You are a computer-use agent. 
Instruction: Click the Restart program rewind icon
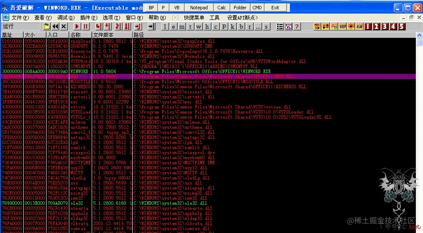coord(55,27)
